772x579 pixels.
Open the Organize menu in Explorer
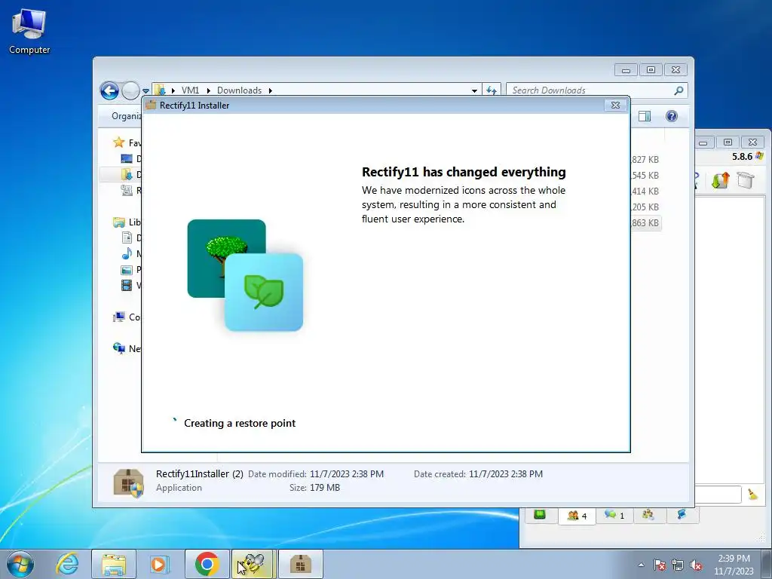coord(126,115)
